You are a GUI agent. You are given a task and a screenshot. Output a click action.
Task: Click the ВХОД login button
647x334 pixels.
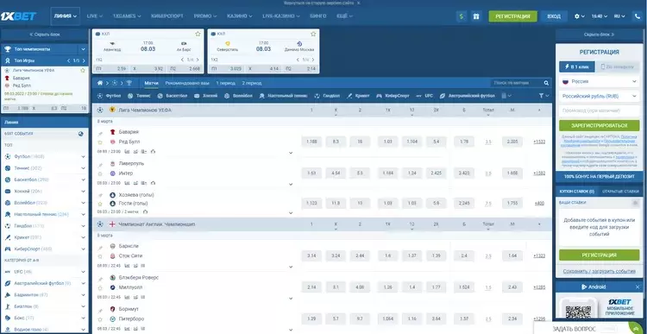click(x=554, y=16)
